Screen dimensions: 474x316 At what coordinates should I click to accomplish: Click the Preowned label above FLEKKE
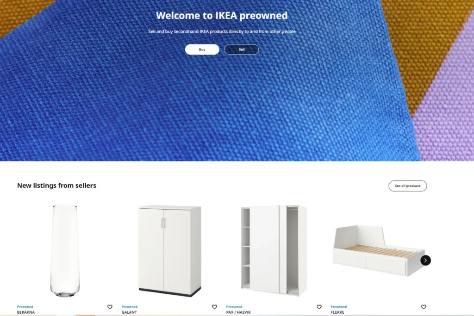point(338,307)
